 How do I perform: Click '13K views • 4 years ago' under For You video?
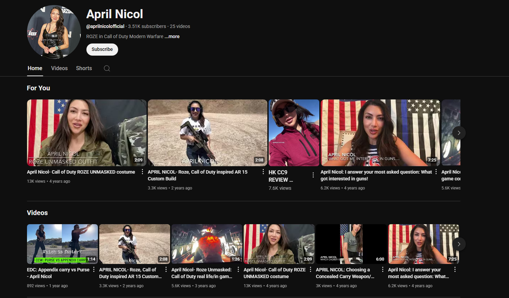(49, 181)
